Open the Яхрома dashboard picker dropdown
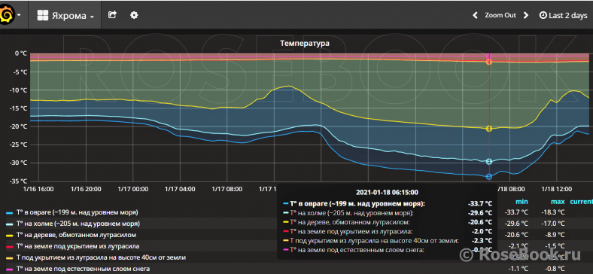Viewport: 593px width, 274px height. 65,16
